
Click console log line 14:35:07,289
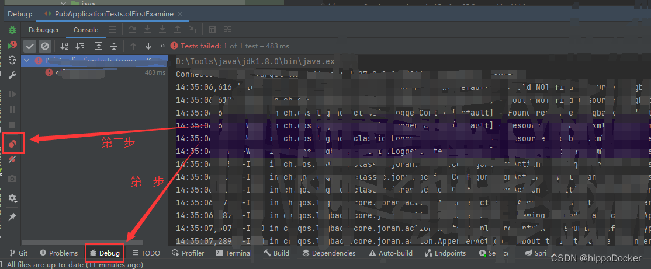tap(413, 241)
